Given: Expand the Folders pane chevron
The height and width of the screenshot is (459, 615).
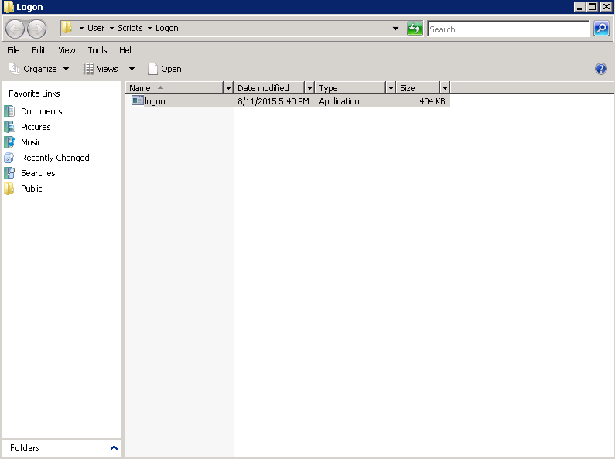Looking at the screenshot, I should pyautogui.click(x=114, y=448).
